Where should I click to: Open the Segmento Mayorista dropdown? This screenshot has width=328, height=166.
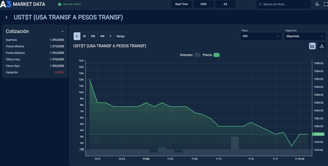(304, 36)
